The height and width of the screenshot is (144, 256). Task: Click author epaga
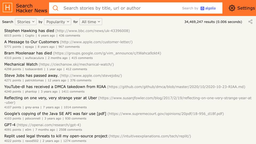(x=29, y=47)
